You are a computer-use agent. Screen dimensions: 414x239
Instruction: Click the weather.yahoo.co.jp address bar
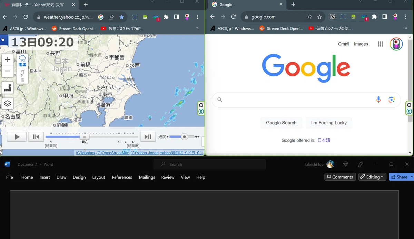click(x=68, y=17)
